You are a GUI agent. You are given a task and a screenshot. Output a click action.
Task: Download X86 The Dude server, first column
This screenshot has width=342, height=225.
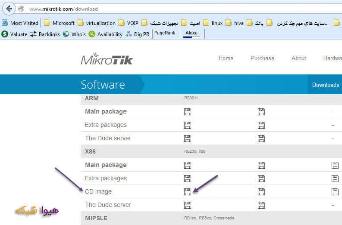coord(188,205)
